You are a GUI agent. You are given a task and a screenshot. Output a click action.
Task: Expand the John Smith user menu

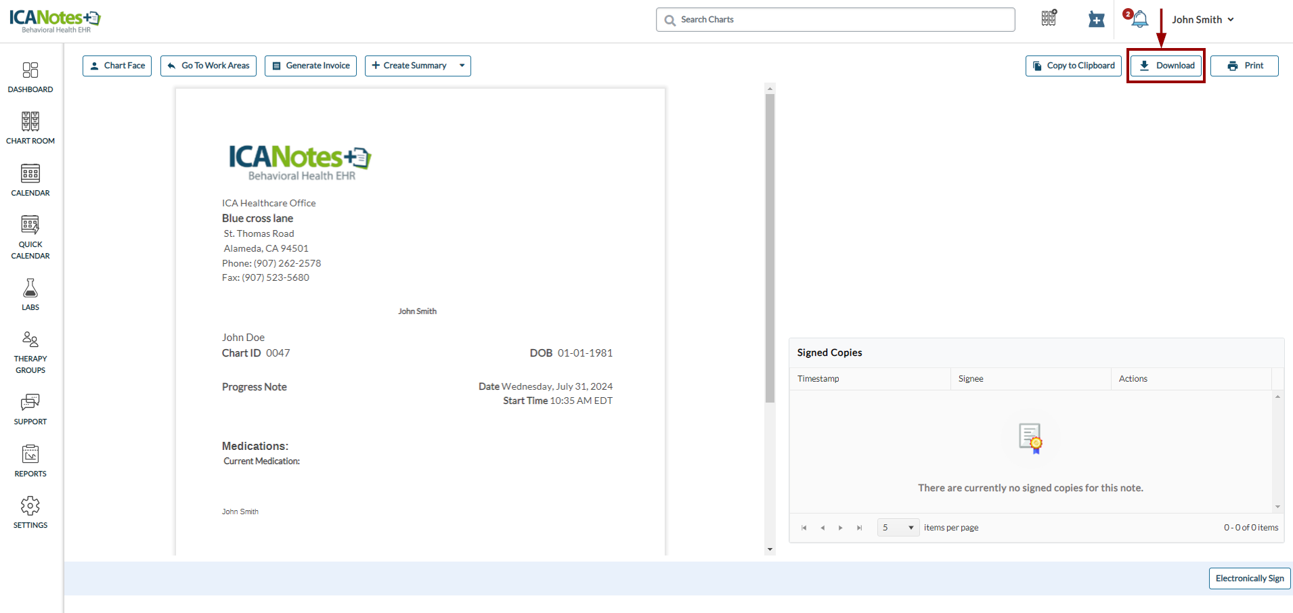[x=1203, y=20]
